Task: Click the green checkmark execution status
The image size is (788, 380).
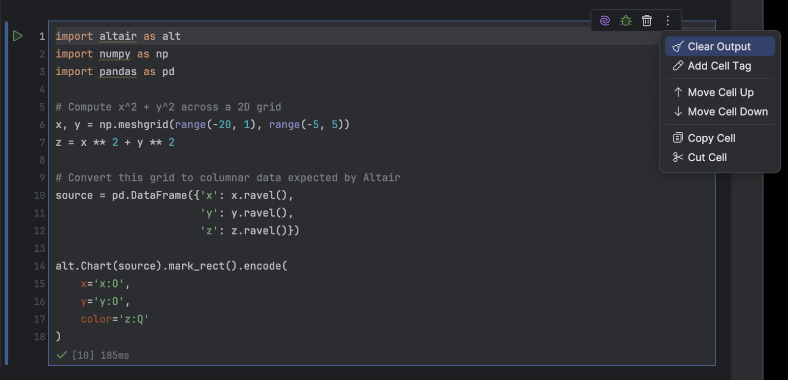Action: 62,355
